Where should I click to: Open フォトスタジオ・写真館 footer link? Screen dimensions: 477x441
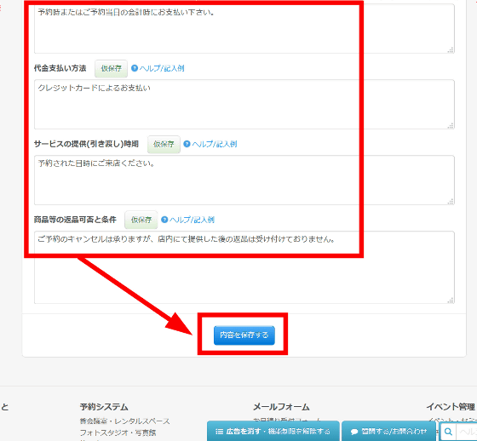tap(118, 432)
